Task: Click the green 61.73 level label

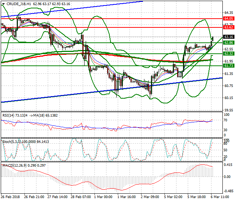Action: 229,66
